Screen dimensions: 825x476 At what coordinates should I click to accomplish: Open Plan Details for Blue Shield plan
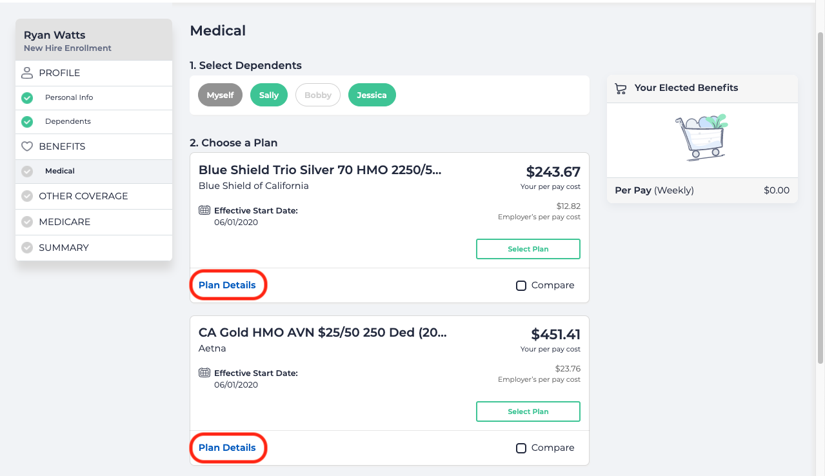click(x=227, y=286)
